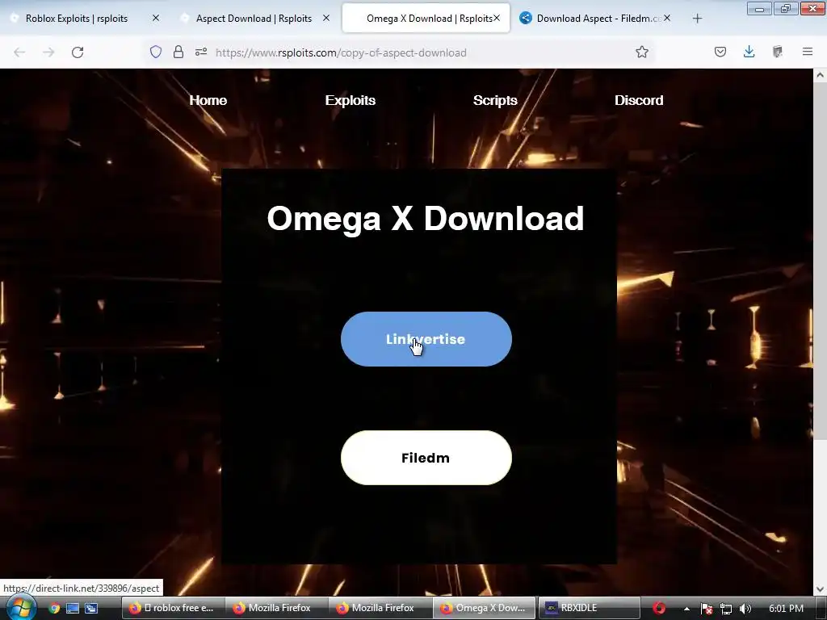Show hidden tray icons arrow

tap(686, 609)
